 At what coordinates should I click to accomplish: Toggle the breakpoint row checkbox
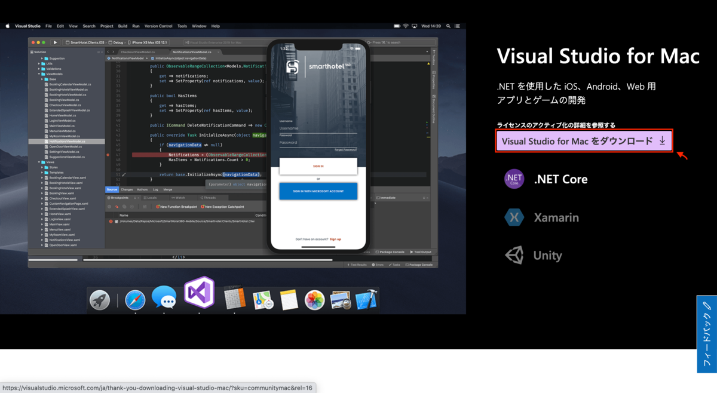click(116, 221)
